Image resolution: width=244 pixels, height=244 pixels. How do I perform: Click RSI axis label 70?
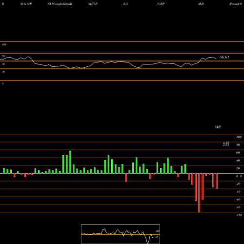3,56
